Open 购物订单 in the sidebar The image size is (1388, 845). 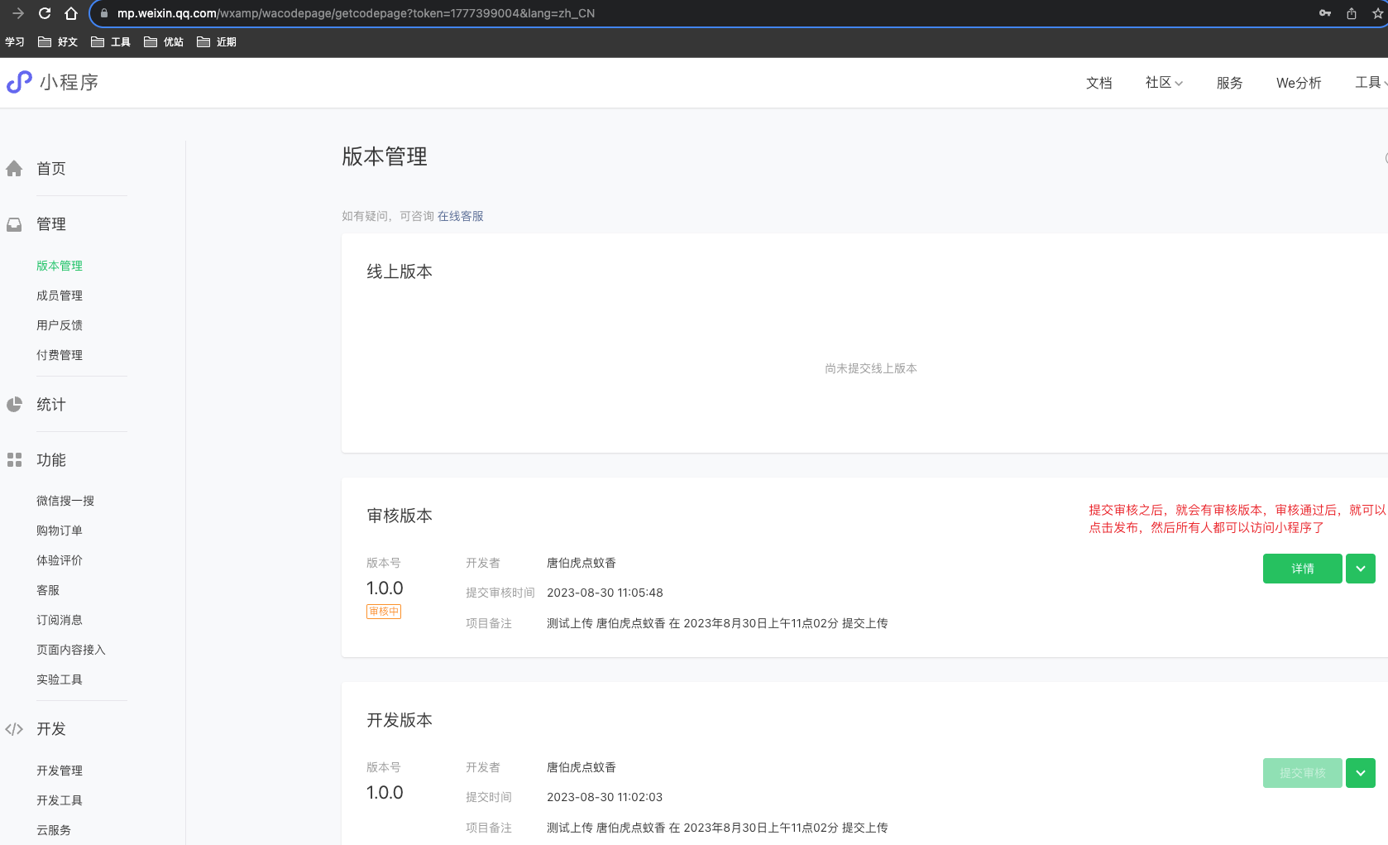[60, 531]
